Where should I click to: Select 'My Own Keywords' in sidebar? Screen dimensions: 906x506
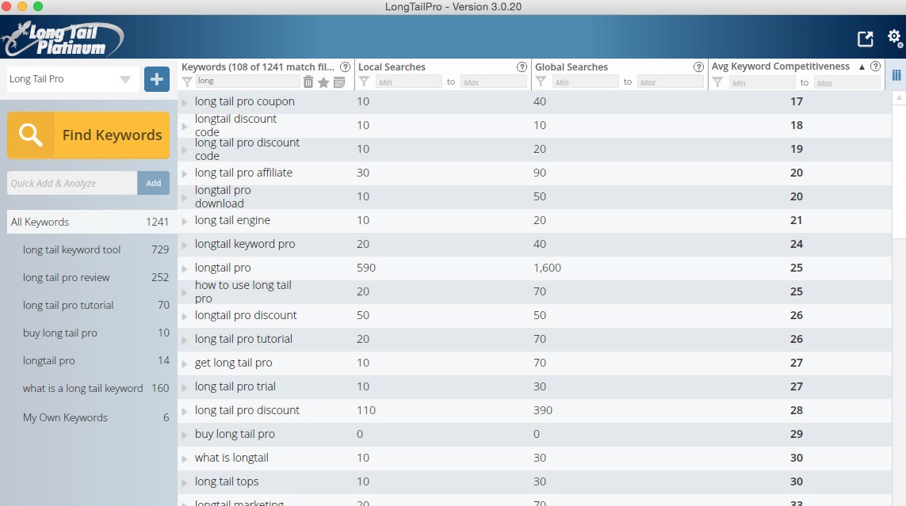point(65,418)
